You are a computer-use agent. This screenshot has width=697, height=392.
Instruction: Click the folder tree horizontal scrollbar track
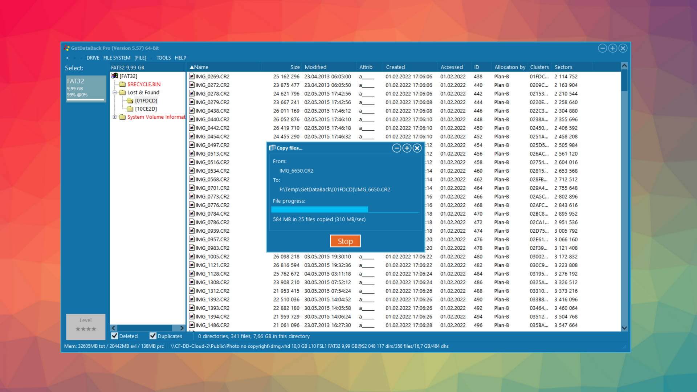point(148,328)
